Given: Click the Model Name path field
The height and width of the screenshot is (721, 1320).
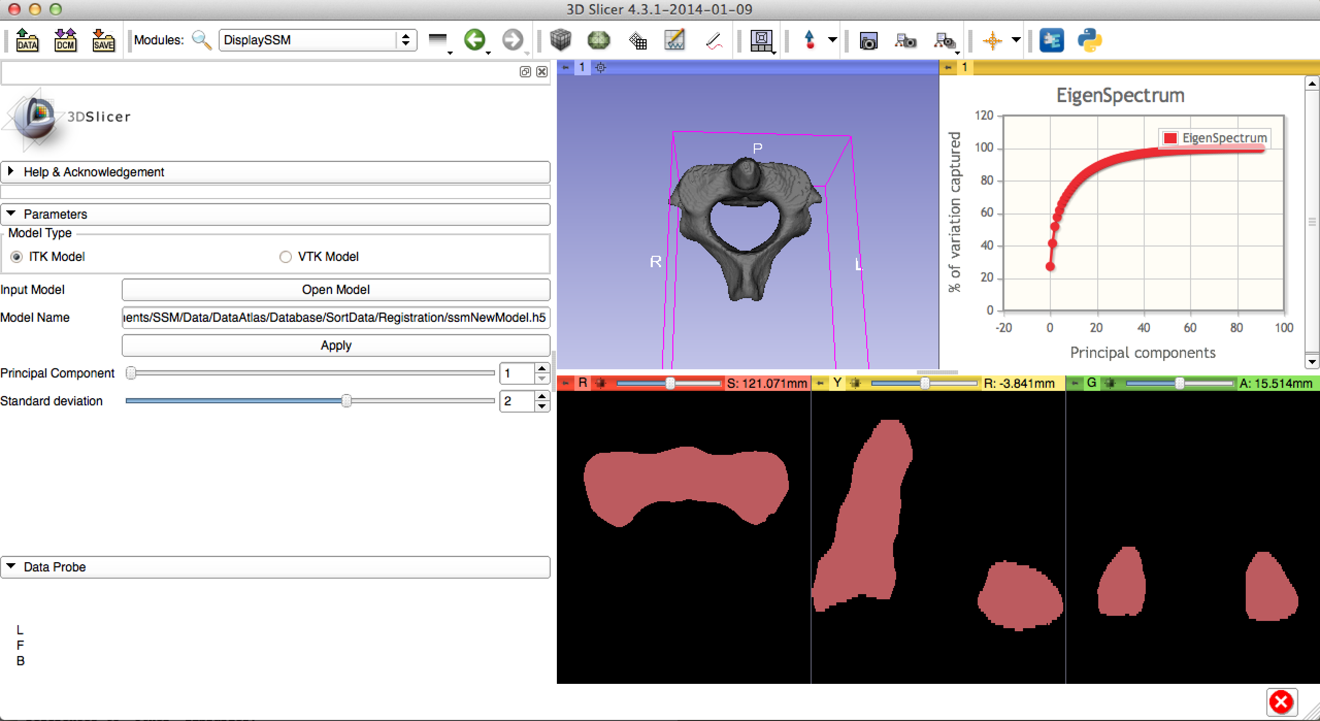Looking at the screenshot, I should pos(336,318).
